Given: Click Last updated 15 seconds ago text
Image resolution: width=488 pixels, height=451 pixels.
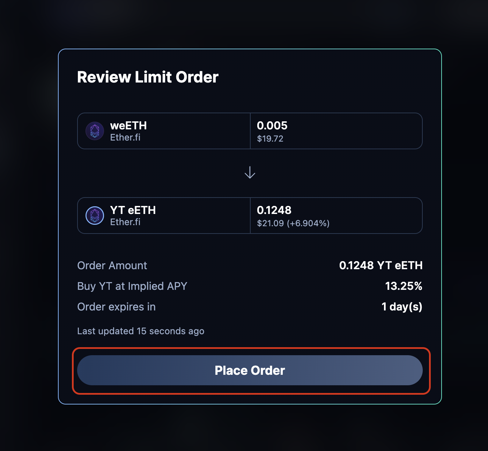Looking at the screenshot, I should (x=141, y=331).
